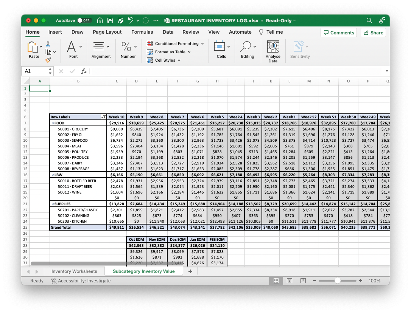Open the search magnifier in title bar
The image size is (411, 313).
tap(369, 20)
